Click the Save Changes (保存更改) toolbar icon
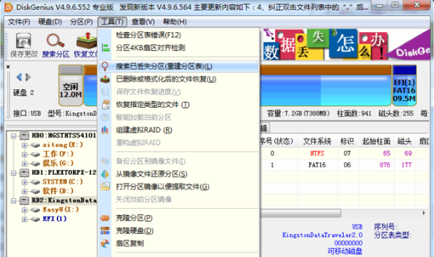The image size is (434, 257). 24,41
